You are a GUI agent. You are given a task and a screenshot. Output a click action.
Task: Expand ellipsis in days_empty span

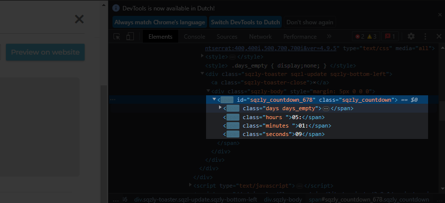(x=326, y=109)
